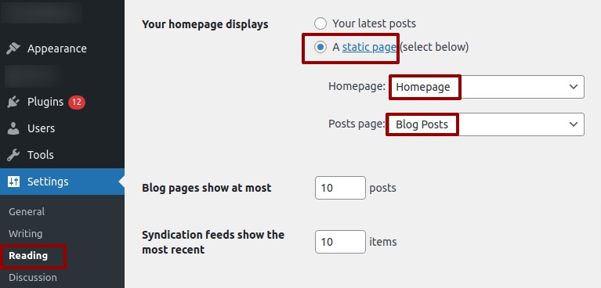Image resolution: width=601 pixels, height=288 pixels.
Task: Click the Blog pages show at most field
Action: (340, 188)
